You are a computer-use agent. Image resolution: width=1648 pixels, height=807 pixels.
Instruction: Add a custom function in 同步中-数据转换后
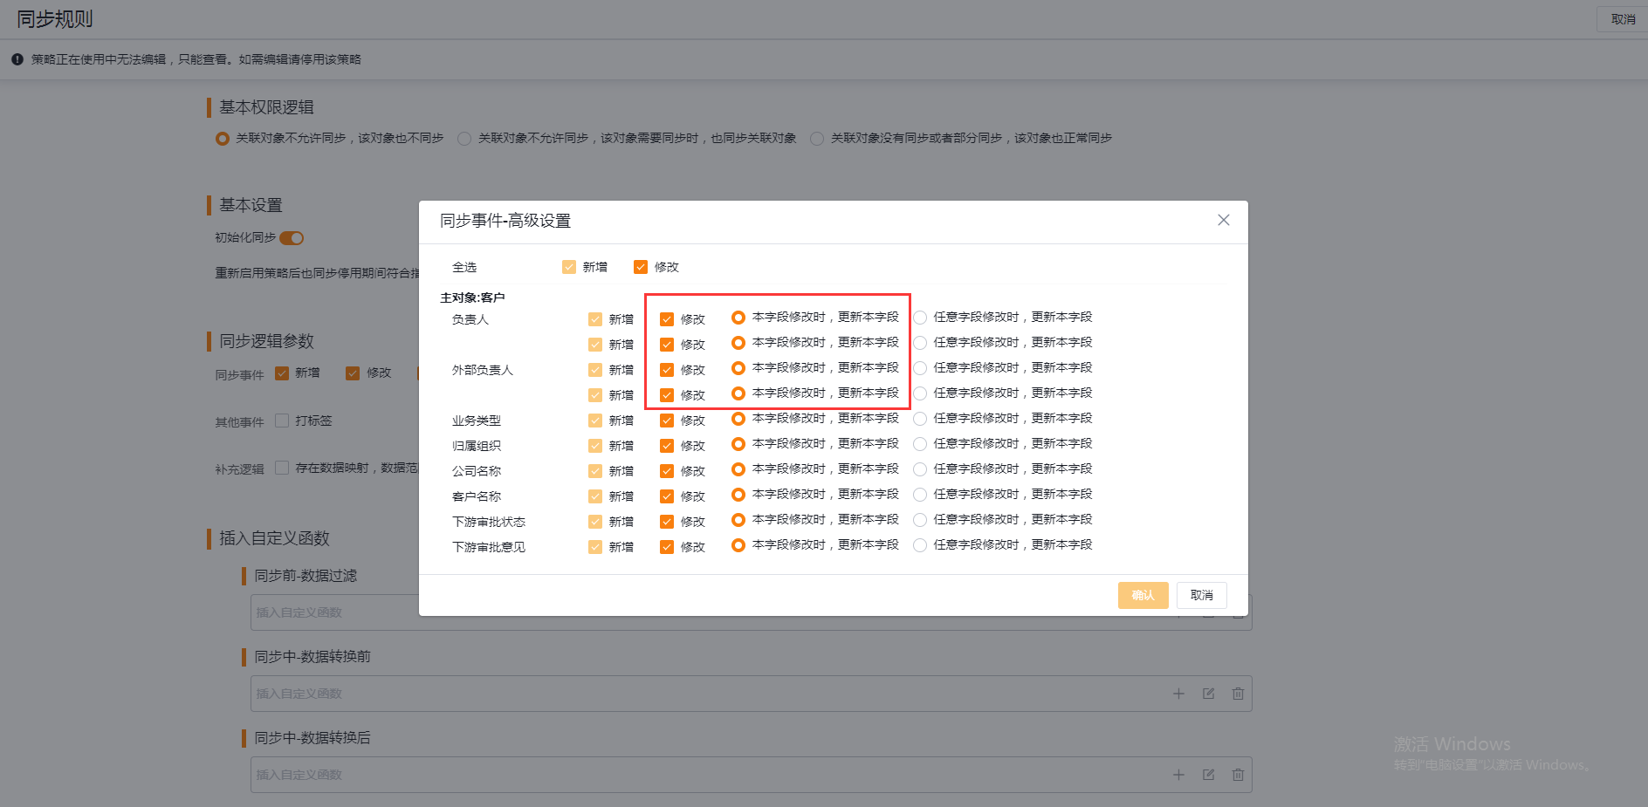[x=1179, y=774]
